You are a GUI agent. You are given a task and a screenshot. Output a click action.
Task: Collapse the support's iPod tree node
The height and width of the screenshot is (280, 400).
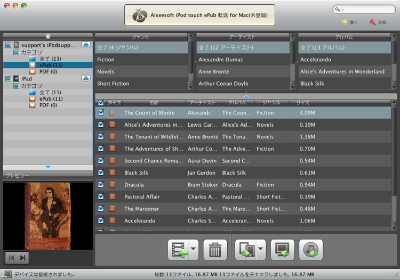tap(7, 46)
